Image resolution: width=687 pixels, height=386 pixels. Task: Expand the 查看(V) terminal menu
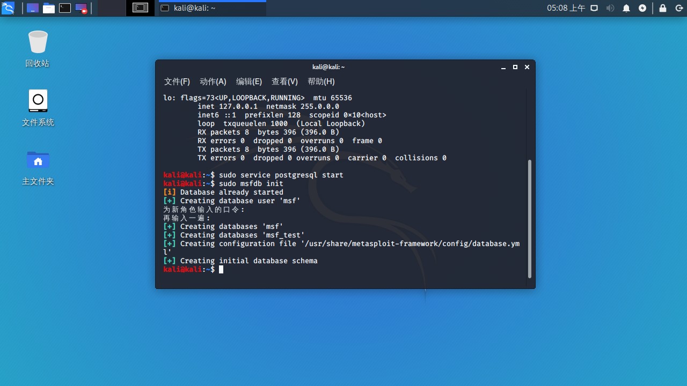(284, 81)
